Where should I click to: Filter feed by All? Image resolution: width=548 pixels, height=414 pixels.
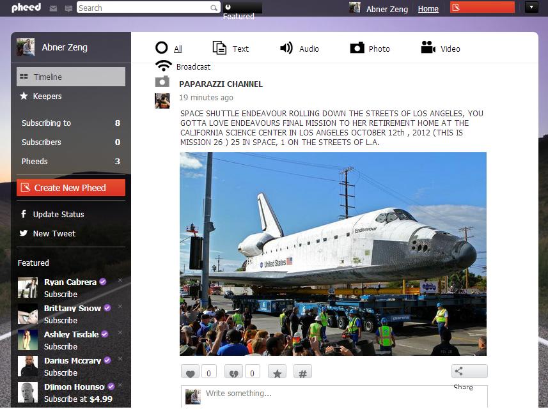tap(169, 48)
